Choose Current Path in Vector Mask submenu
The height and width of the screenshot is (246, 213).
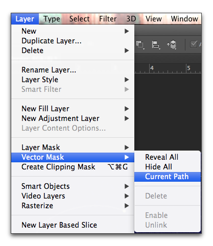(x=168, y=177)
